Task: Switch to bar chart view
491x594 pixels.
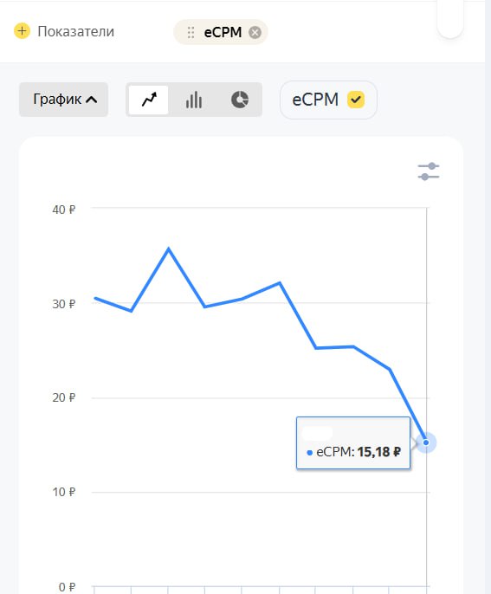Action: click(x=194, y=100)
